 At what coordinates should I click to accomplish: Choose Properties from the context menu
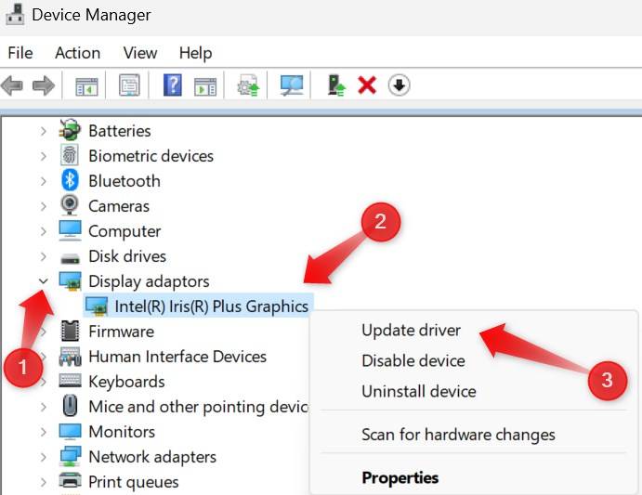(400, 477)
